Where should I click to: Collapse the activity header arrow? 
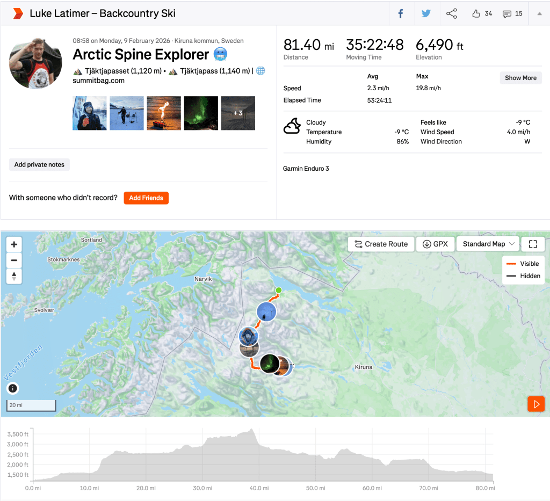539,14
